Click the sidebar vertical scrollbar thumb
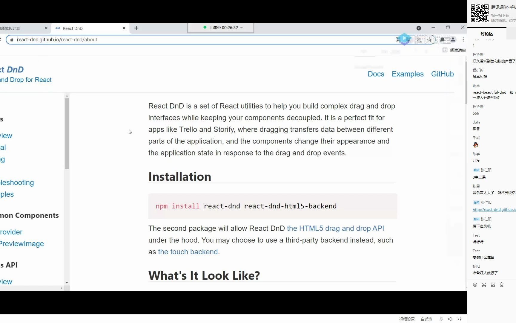The image size is (516, 323). tap(67, 134)
